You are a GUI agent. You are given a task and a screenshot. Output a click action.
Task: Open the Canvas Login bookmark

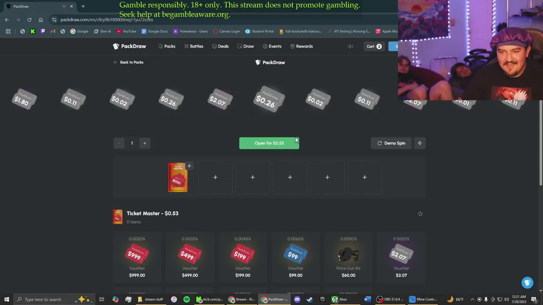(227, 31)
